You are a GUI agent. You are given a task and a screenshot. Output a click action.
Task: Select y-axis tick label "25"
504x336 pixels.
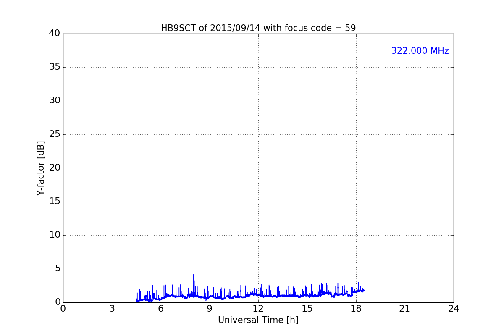tap(55, 134)
